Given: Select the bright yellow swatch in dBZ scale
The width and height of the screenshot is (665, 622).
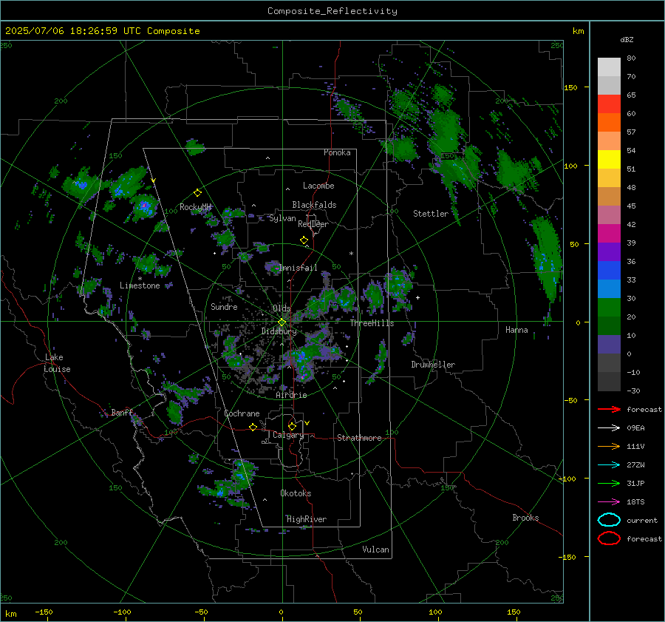Looking at the screenshot, I should [x=609, y=159].
